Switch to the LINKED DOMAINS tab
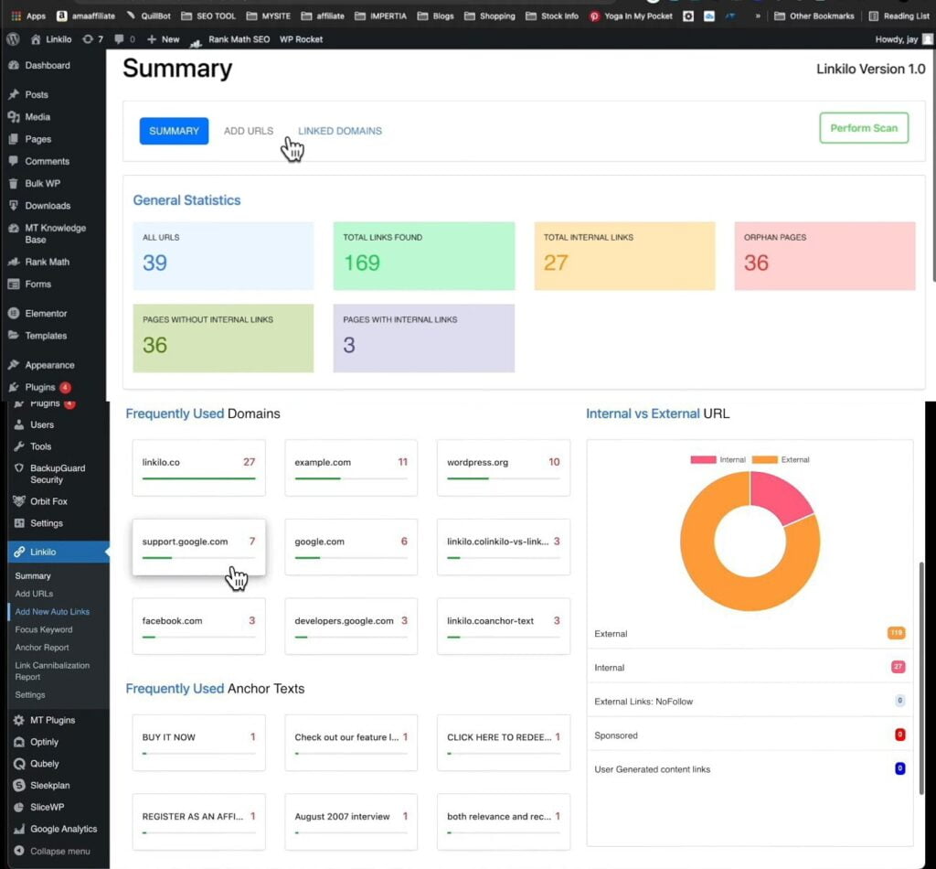The width and height of the screenshot is (936, 869). click(x=340, y=131)
